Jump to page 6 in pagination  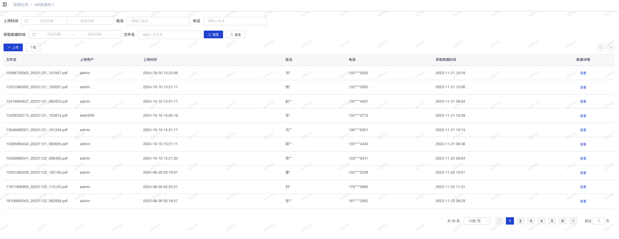(x=562, y=221)
